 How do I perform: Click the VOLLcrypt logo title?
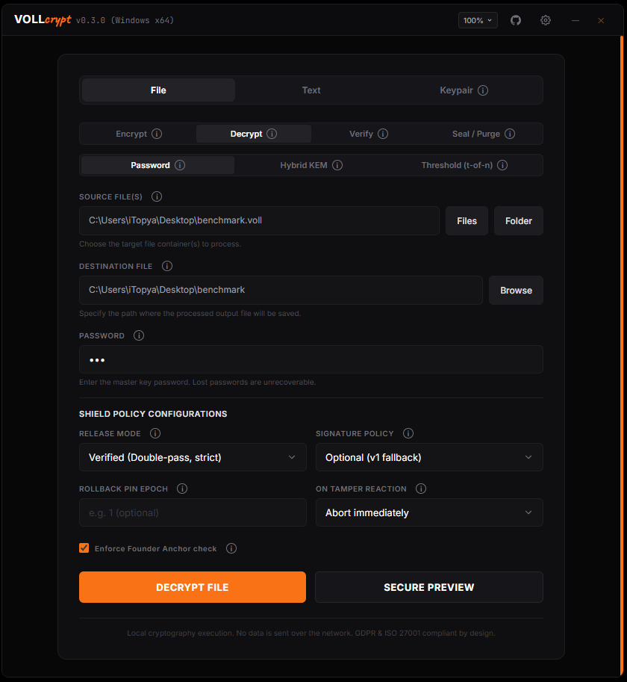coord(43,20)
